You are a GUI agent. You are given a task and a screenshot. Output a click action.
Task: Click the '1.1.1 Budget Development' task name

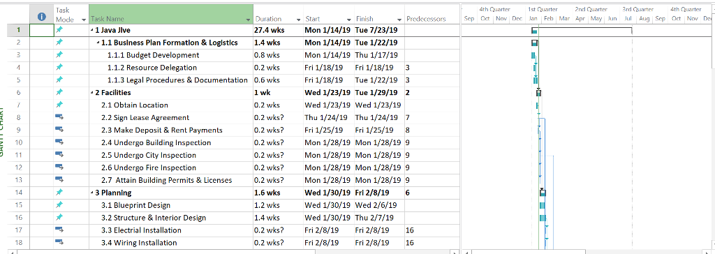(x=153, y=55)
